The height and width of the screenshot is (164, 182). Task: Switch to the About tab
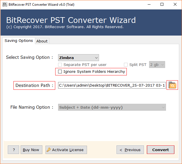[42, 41]
